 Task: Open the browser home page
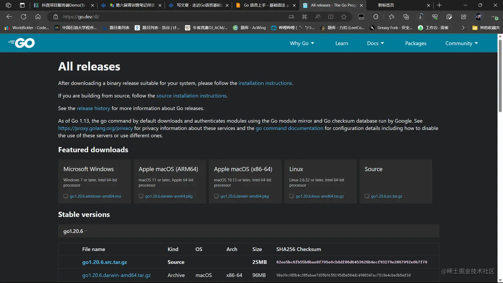pyautogui.click(x=38, y=17)
